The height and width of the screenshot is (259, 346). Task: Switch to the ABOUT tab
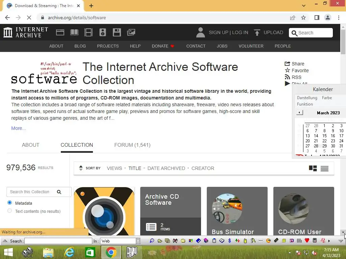coord(30,145)
